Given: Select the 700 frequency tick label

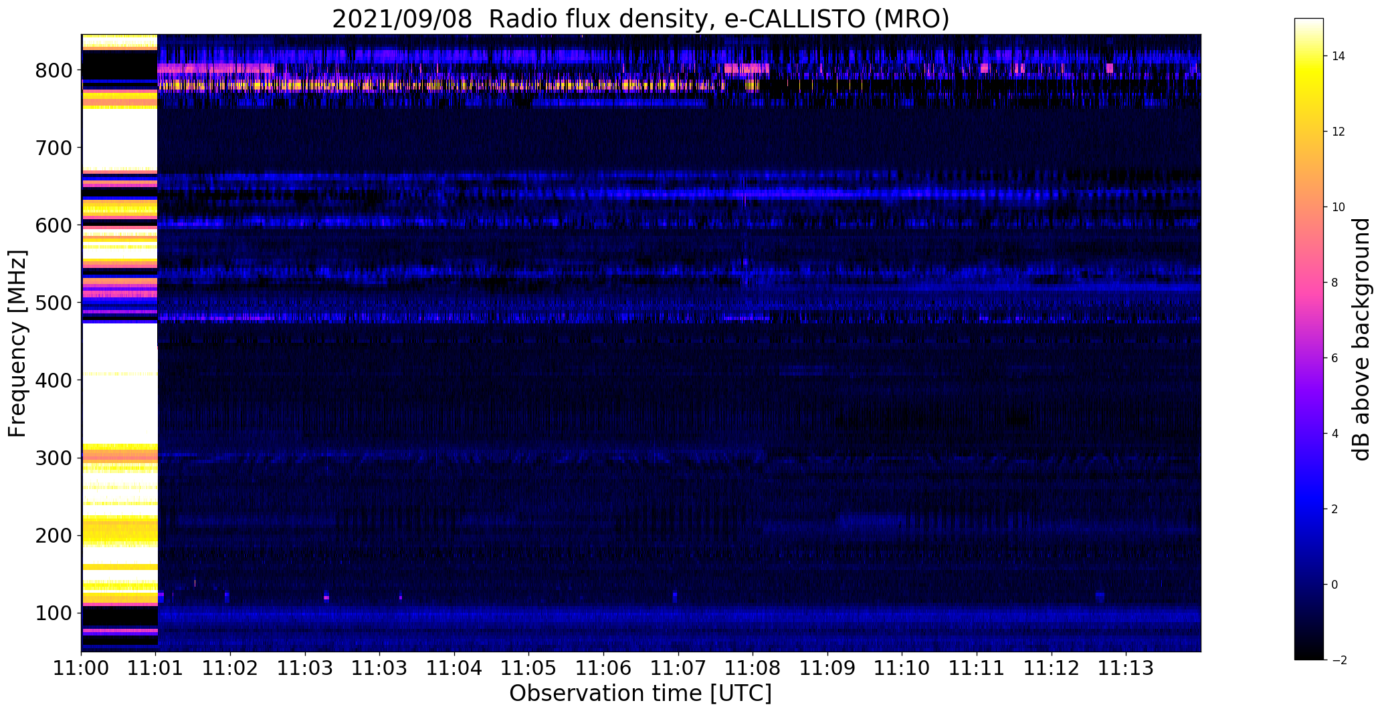Looking at the screenshot, I should (54, 148).
